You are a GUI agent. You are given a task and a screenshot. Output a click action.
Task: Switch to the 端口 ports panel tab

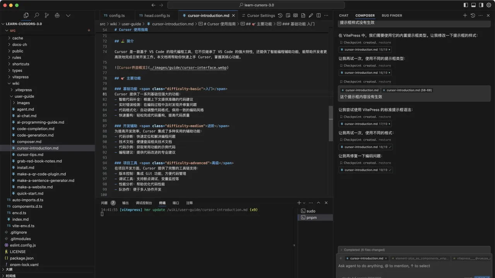[176, 203]
